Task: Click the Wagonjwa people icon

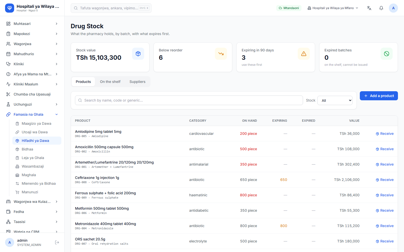Action: click(8, 44)
